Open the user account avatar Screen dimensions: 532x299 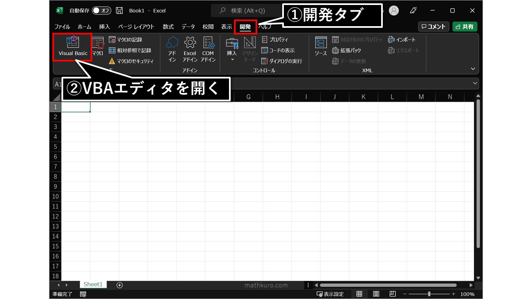pyautogui.click(x=393, y=10)
